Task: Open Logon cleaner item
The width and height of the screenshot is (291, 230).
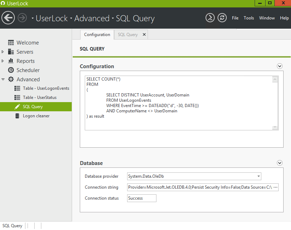Action: click(x=36, y=116)
